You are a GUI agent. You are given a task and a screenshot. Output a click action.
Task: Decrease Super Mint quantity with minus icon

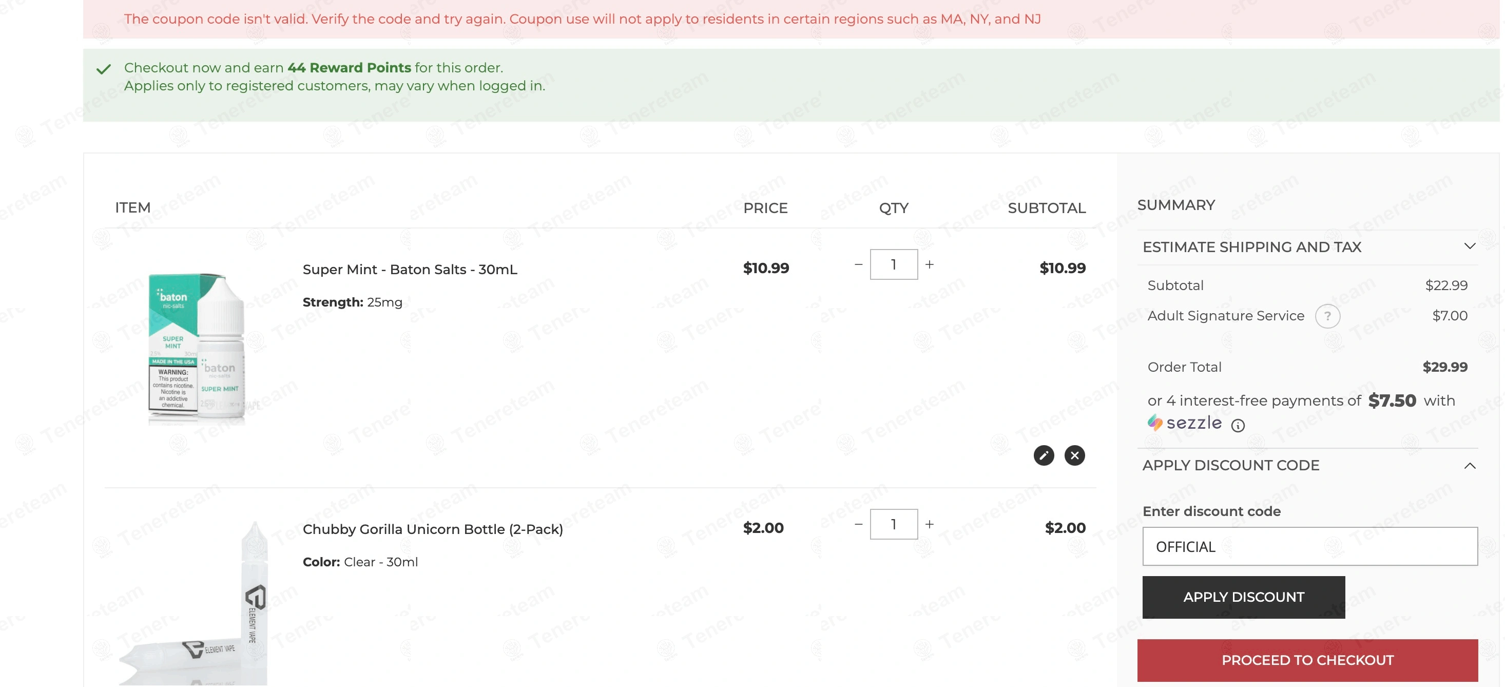[x=858, y=264]
